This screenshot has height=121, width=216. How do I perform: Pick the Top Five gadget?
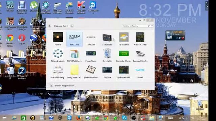107,72
